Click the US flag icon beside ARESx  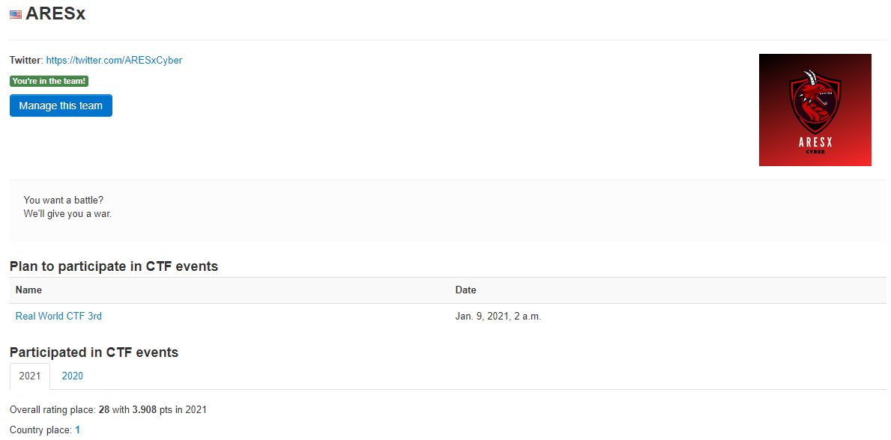tap(16, 15)
